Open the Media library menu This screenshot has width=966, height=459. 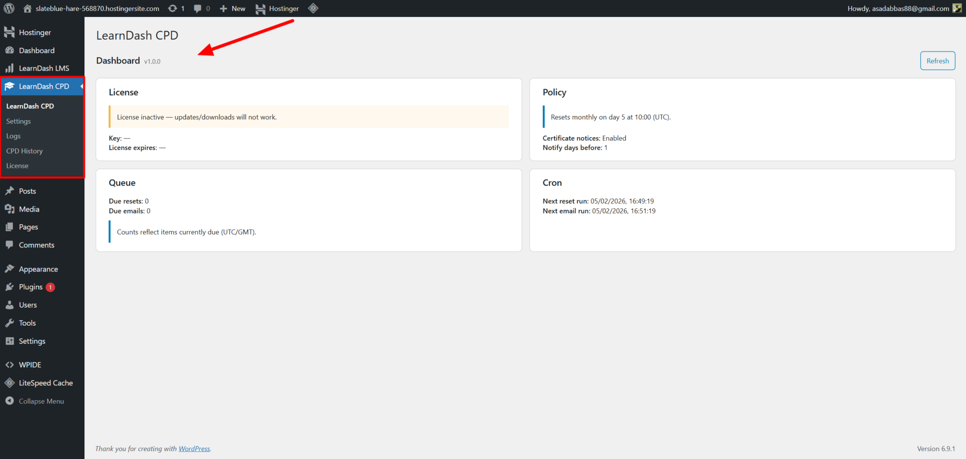pyautogui.click(x=29, y=209)
